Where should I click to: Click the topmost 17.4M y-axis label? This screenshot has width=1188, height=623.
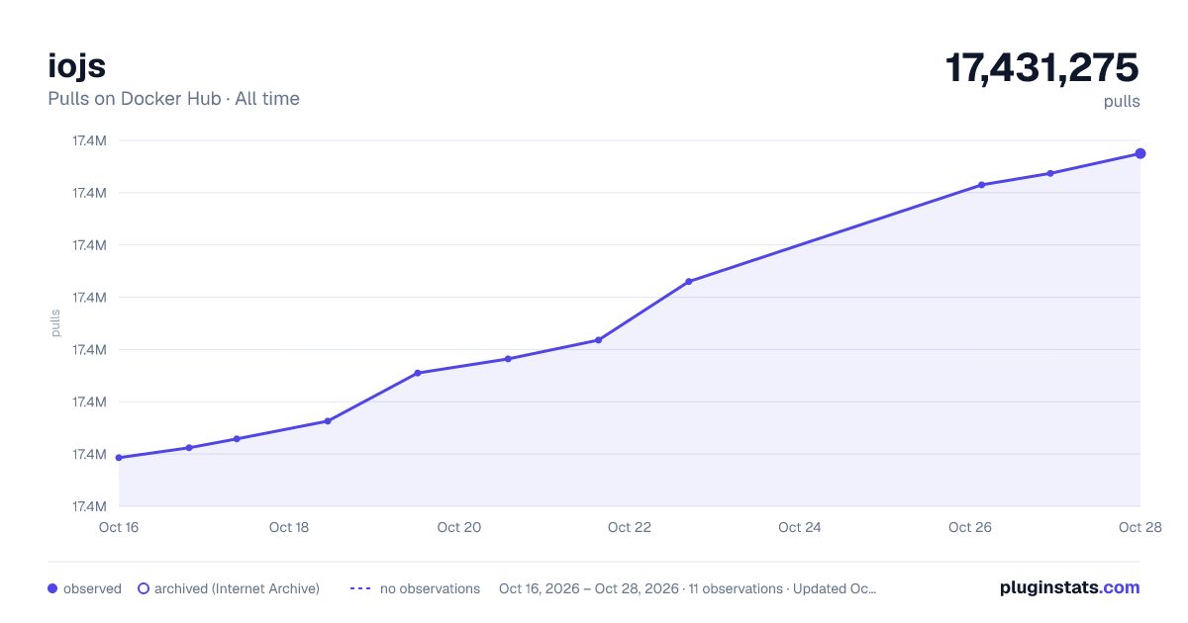(89, 140)
